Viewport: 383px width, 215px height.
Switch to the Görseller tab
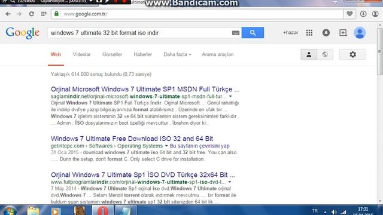tap(112, 54)
